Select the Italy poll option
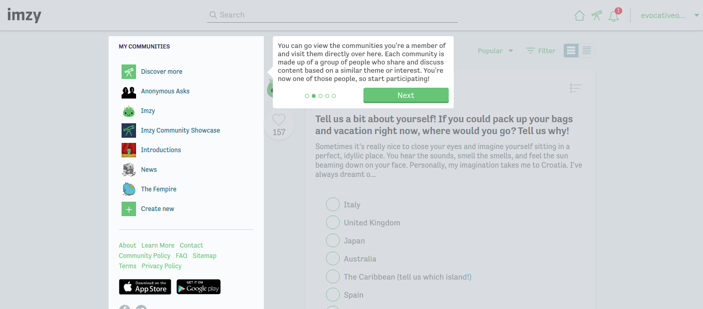 coord(333,205)
